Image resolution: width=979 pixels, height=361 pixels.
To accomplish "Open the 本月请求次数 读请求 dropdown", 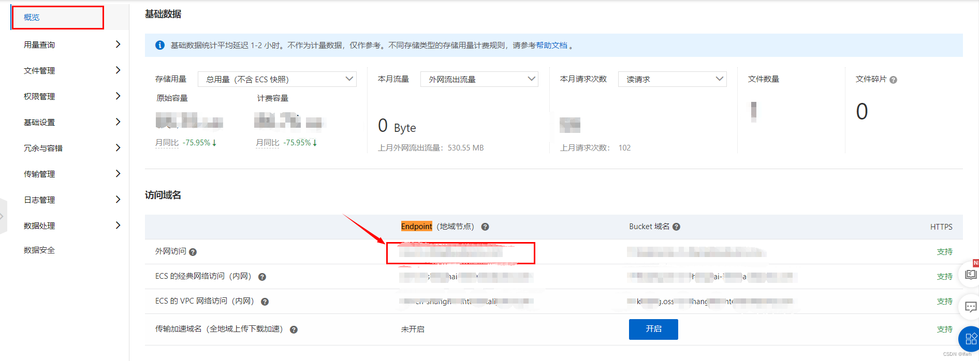I will [673, 79].
